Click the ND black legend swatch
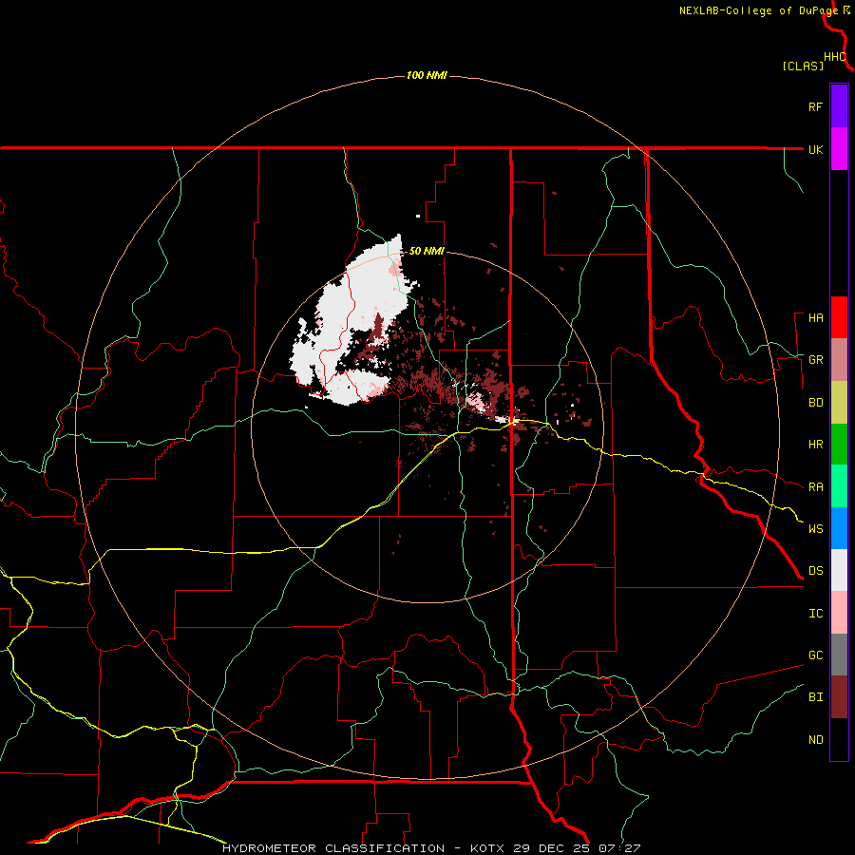This screenshot has height=855, width=855. (x=839, y=739)
